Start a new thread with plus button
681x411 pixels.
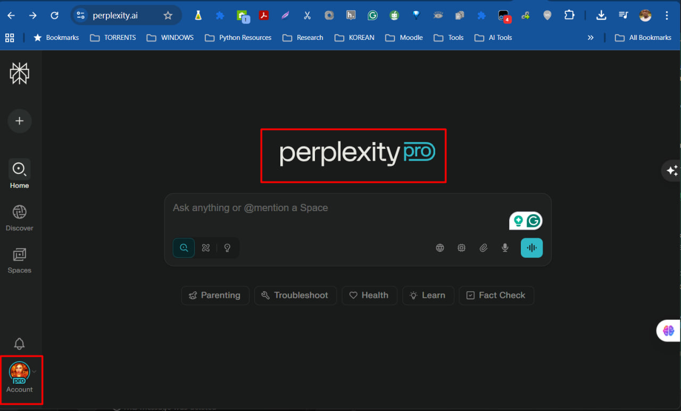[x=19, y=121]
